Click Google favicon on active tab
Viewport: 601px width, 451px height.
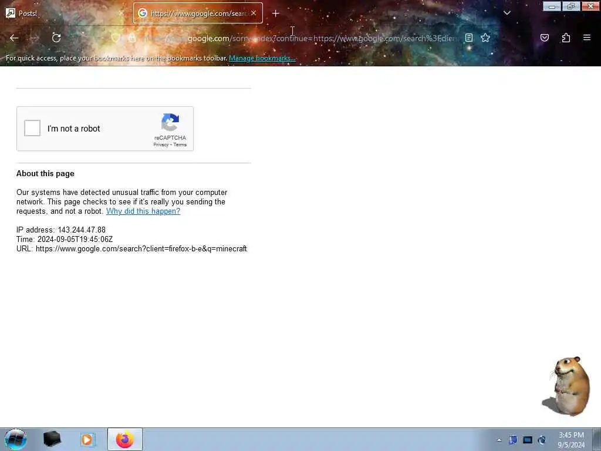point(142,13)
